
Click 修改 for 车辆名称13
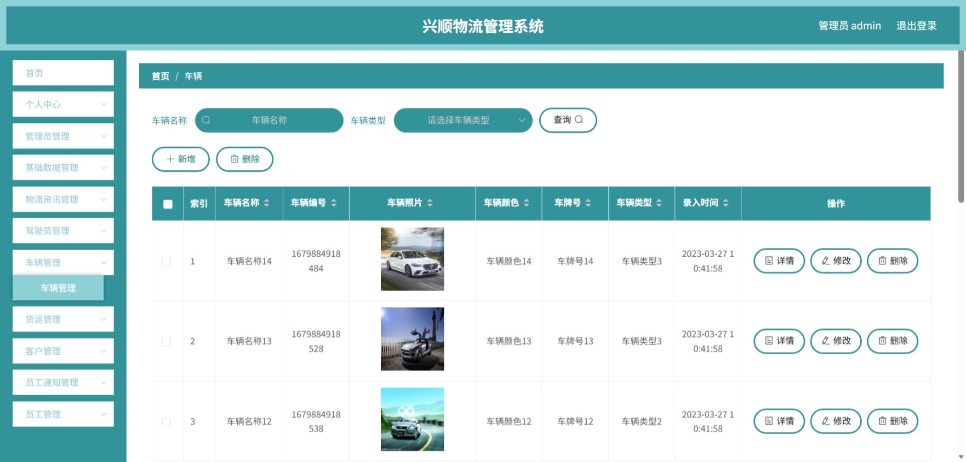coord(836,340)
